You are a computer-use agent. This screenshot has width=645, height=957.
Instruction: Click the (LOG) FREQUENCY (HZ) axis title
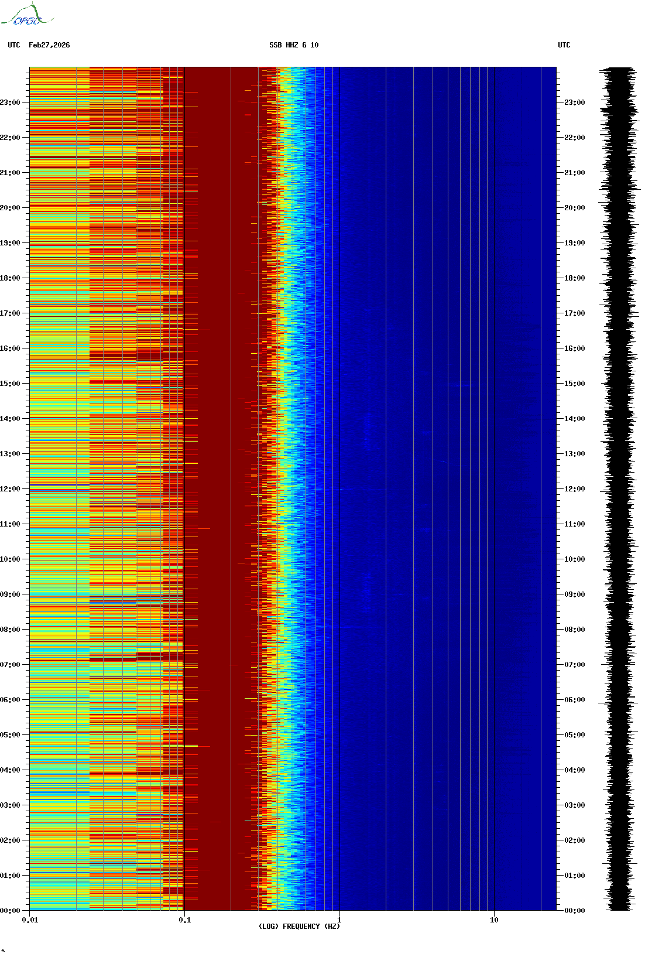(x=299, y=927)
